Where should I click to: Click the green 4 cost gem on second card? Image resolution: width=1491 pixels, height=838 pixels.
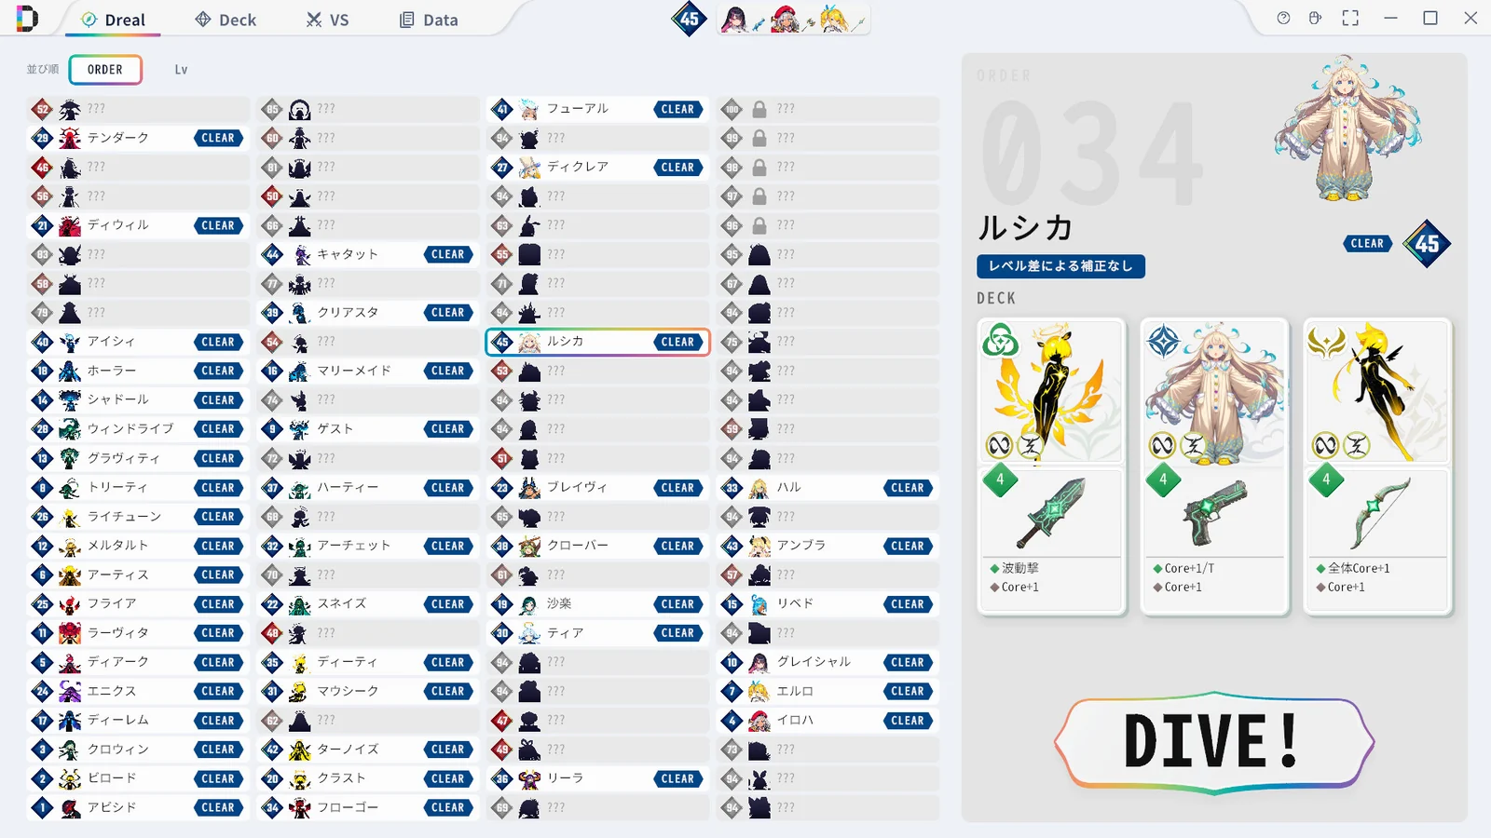point(1163,480)
